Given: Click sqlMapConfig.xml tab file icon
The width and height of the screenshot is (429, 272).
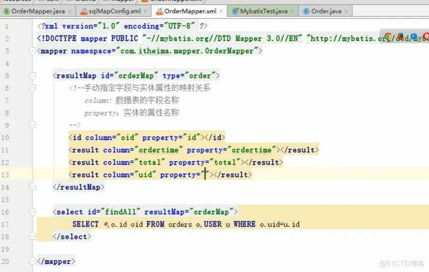Looking at the screenshot, I should (84, 11).
